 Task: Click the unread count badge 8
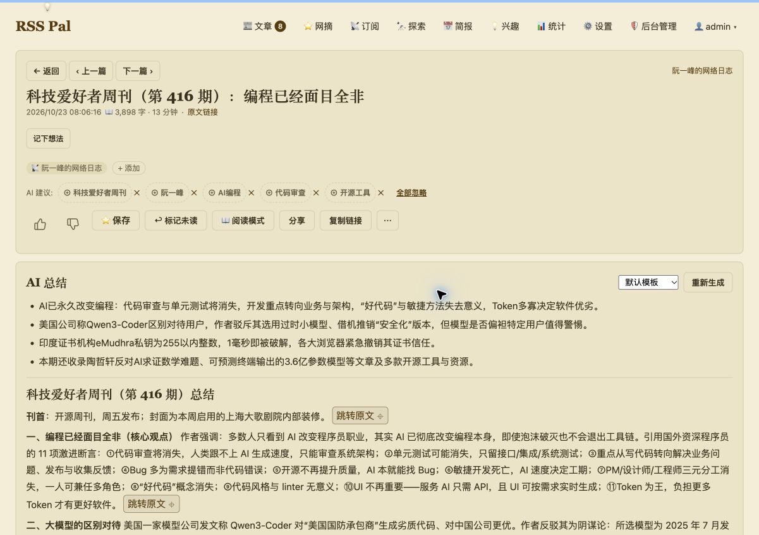click(280, 27)
